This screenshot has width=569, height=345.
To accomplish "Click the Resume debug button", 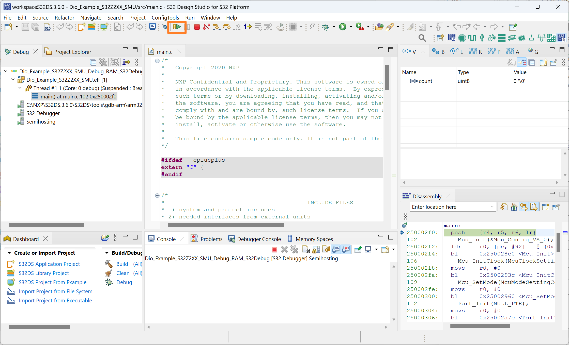I will (x=177, y=27).
